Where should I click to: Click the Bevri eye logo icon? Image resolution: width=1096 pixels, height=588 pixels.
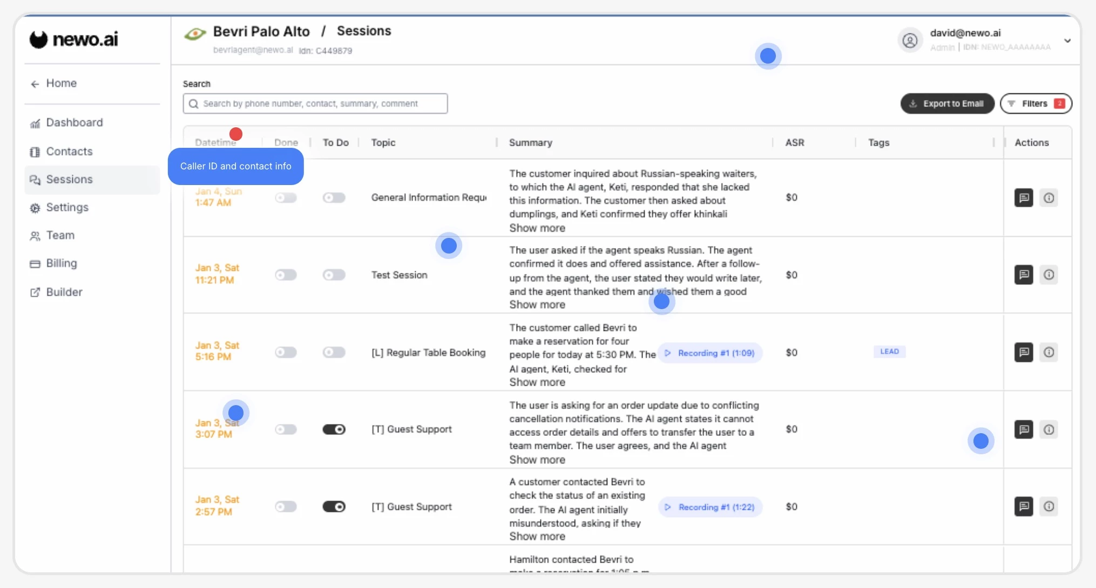pos(195,34)
